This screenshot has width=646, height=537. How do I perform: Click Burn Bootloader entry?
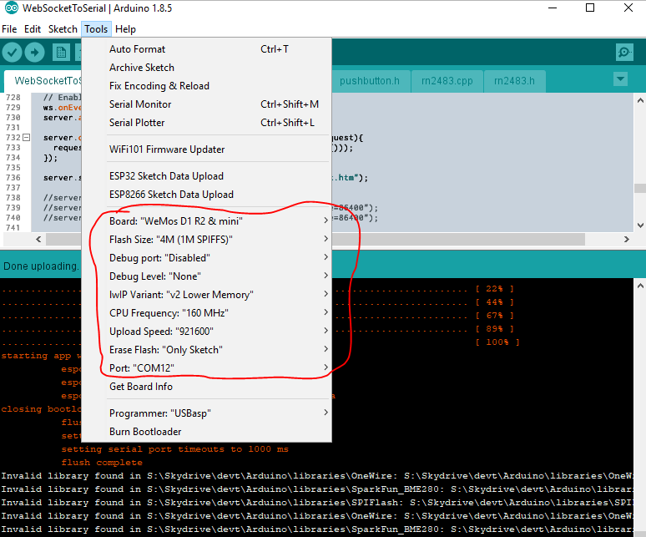click(206, 432)
